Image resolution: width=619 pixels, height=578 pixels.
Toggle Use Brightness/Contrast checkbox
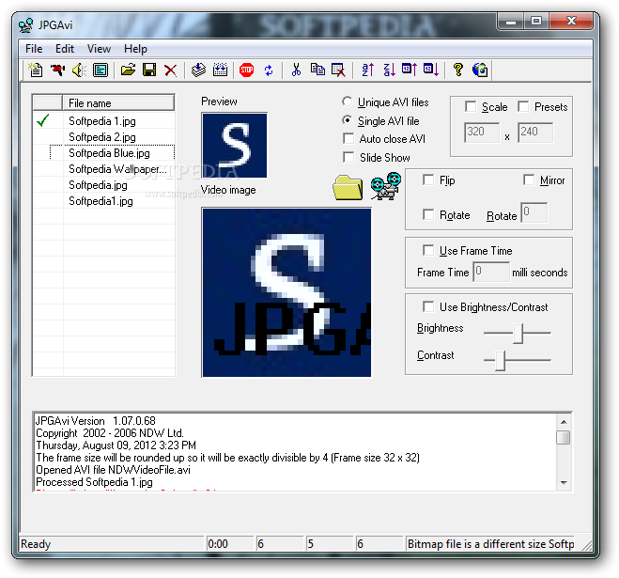pos(428,306)
